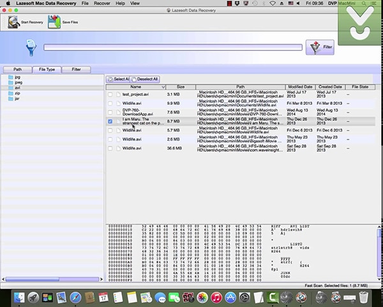Click the Dropbox menu bar icon
The width and height of the screenshot is (383, 307).
[237, 3]
